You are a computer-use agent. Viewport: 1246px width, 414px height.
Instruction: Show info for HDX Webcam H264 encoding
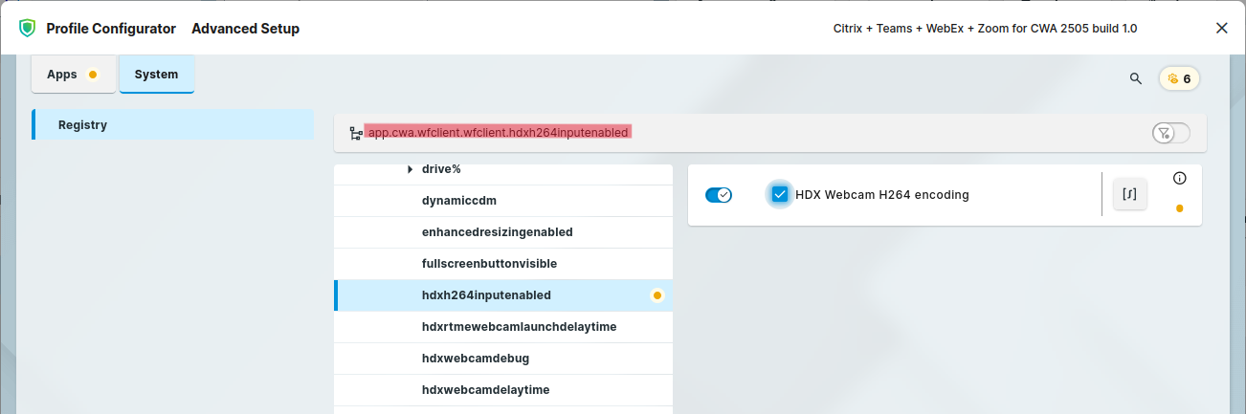[x=1179, y=178]
